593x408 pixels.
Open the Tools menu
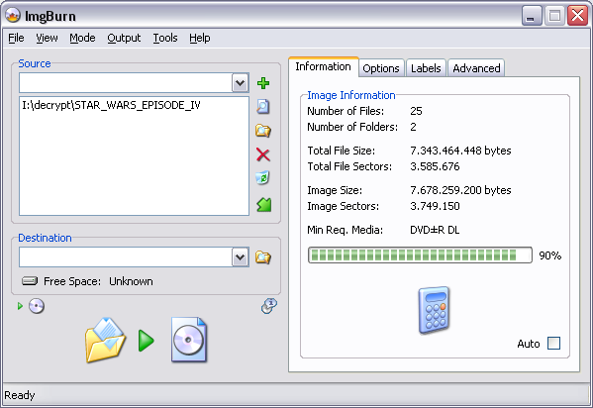point(165,38)
